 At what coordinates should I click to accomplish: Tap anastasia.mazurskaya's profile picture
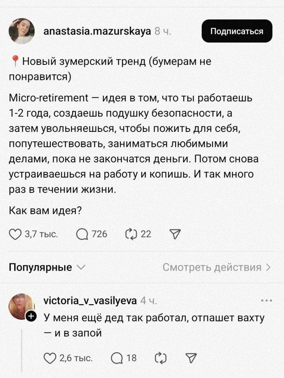click(22, 31)
